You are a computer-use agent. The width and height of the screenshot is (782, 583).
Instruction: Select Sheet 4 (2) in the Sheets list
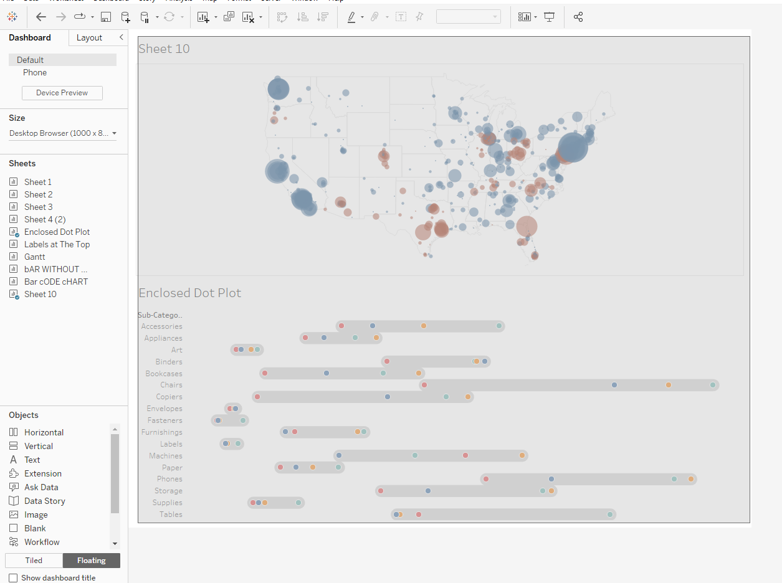(x=45, y=219)
